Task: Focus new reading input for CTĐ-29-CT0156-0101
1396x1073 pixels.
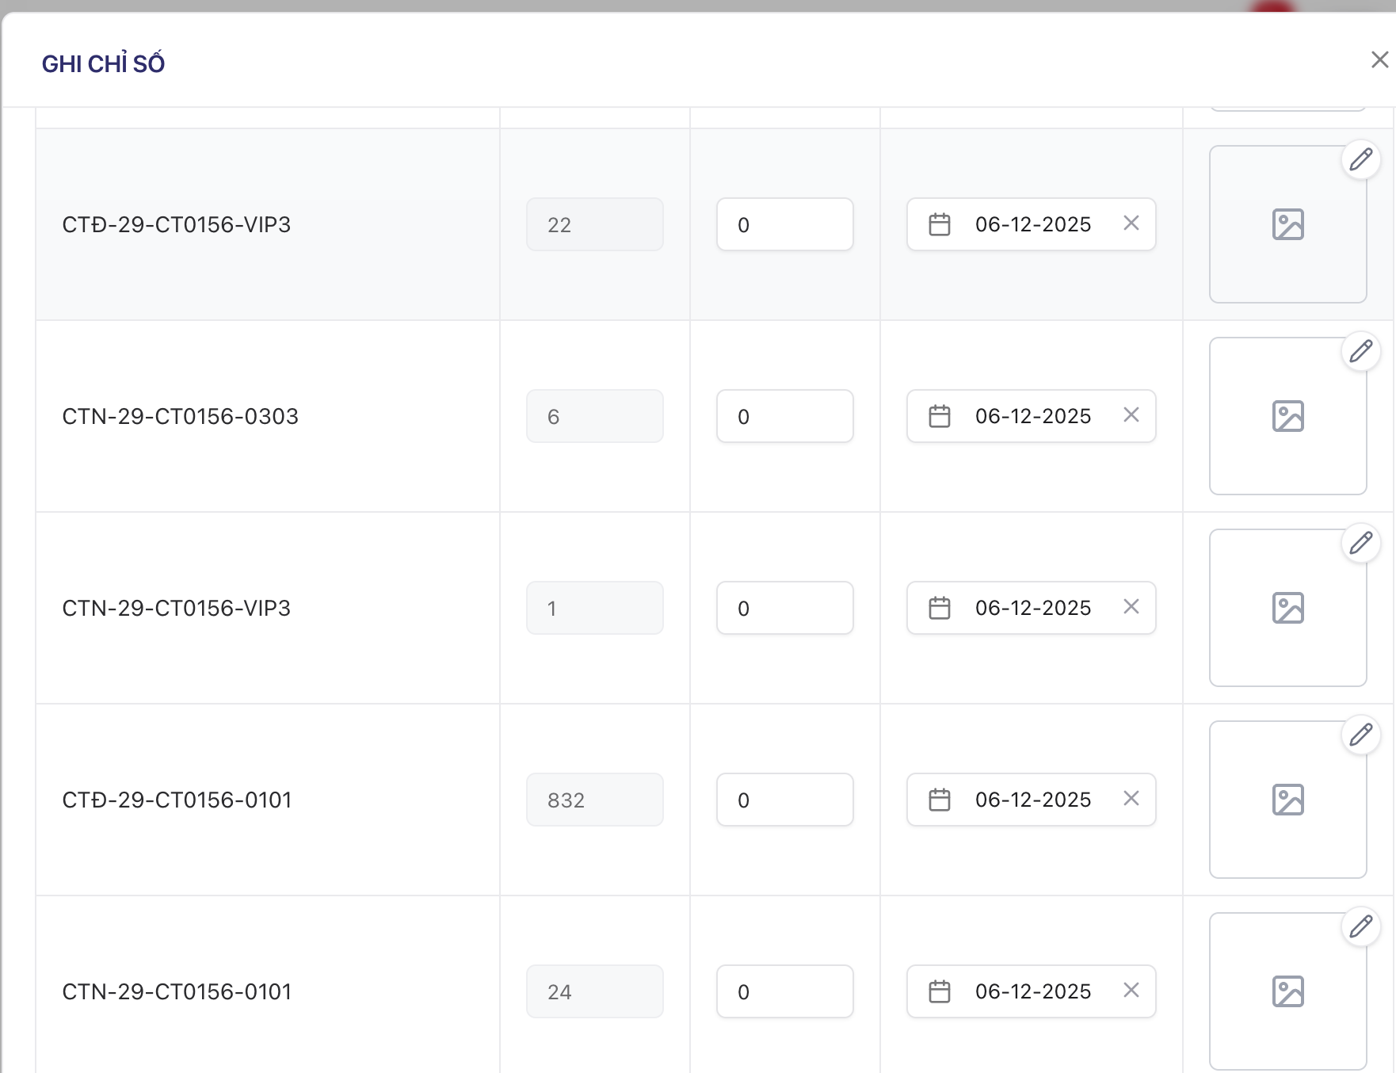Action: click(x=784, y=800)
